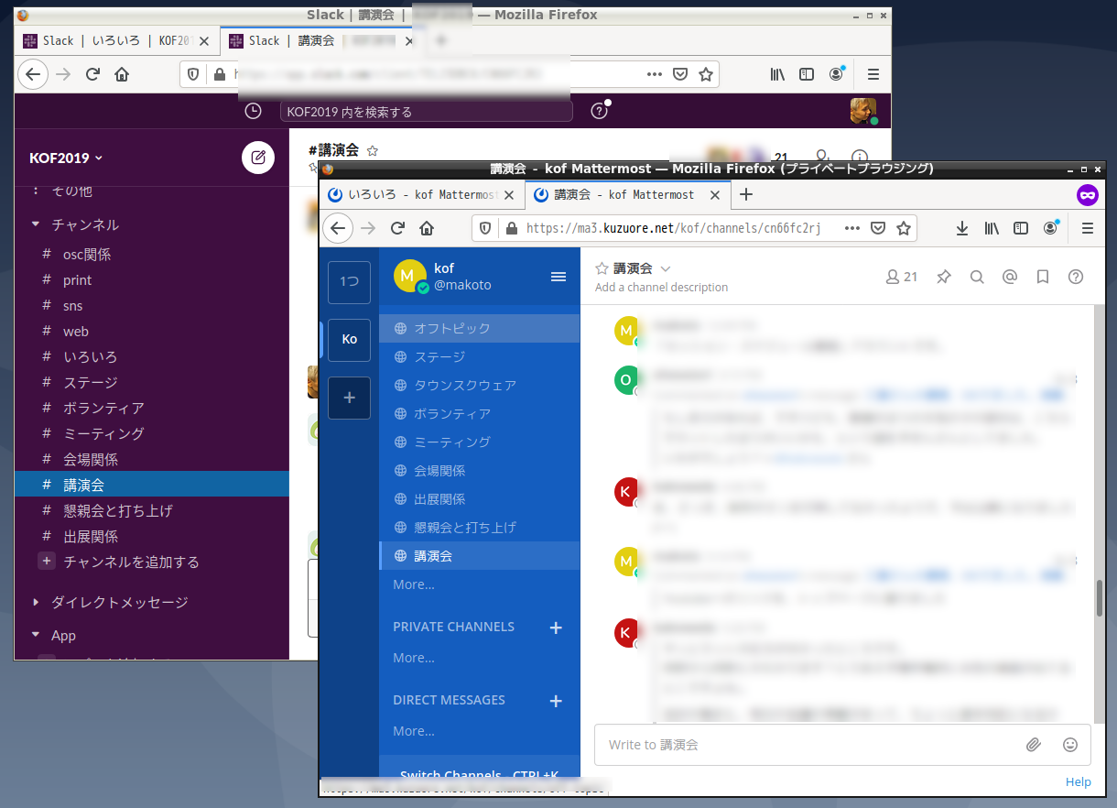Bookmark the page in the Mattermost Firefox window

tap(904, 228)
